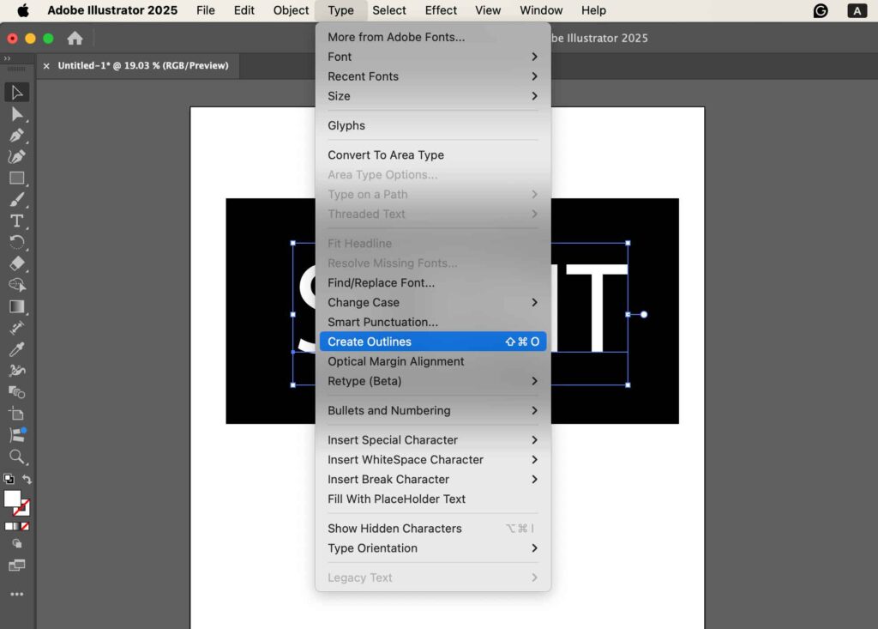Select the Eraser tool
The height and width of the screenshot is (629, 878).
pos(16,263)
